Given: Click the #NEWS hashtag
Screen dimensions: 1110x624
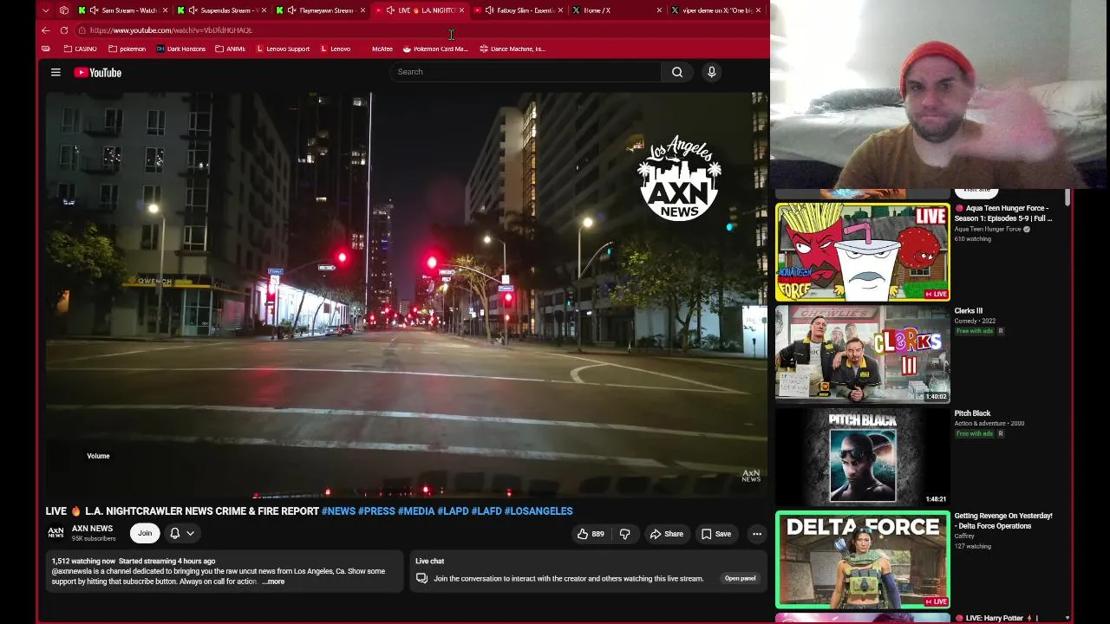Looking at the screenshot, I should (x=338, y=511).
